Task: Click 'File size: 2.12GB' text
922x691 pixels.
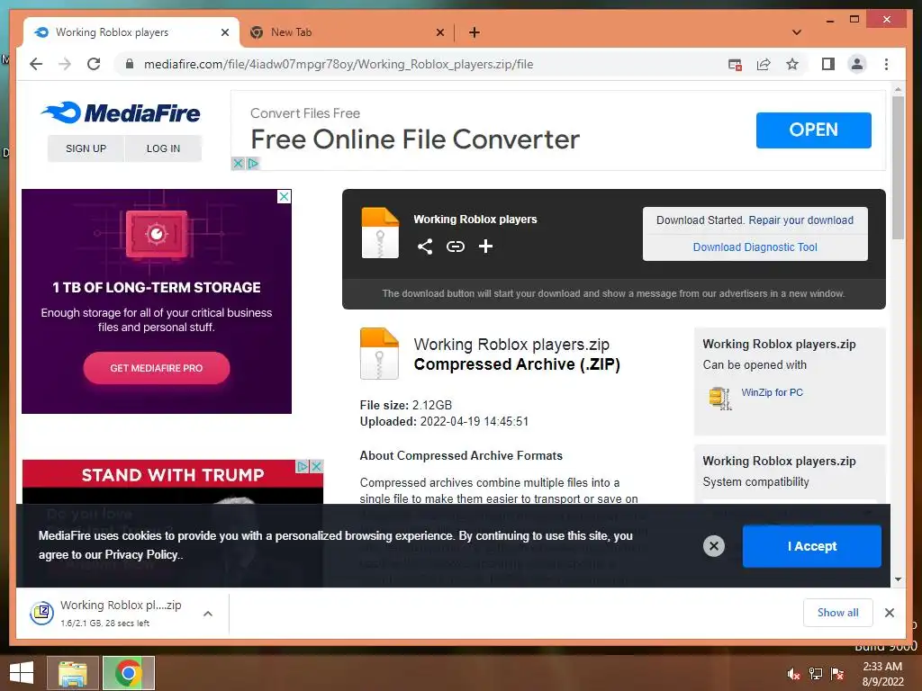Action: [x=406, y=406]
